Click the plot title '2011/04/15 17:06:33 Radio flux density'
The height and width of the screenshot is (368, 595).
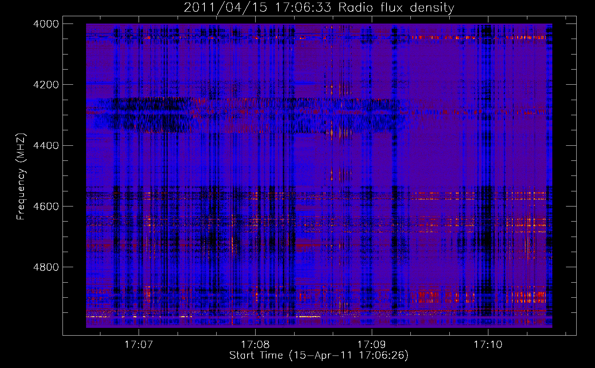(x=319, y=7)
